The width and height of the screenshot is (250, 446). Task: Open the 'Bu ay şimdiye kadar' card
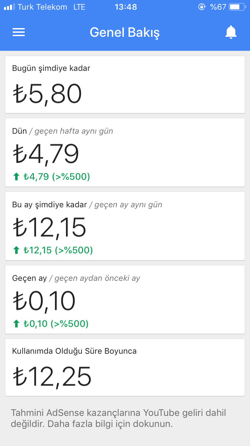(x=125, y=226)
